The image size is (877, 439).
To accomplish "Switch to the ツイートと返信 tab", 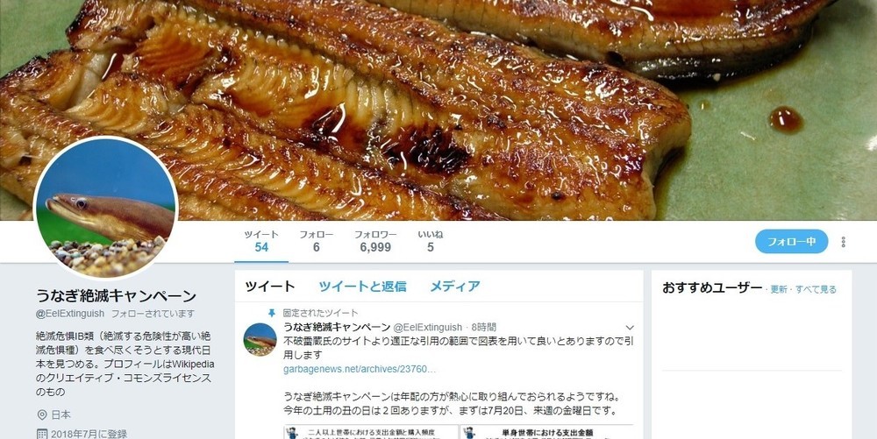I will click(362, 287).
